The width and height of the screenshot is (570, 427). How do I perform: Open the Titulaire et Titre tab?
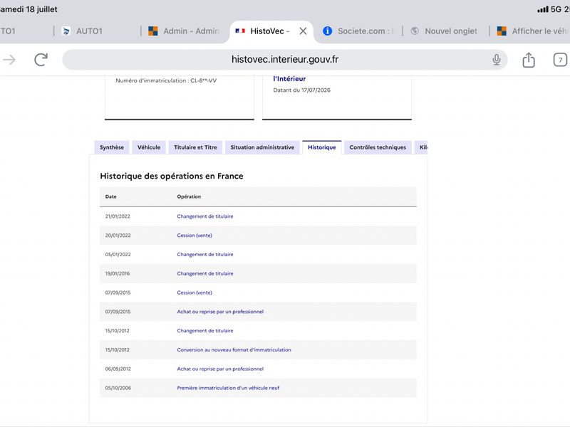coord(195,147)
